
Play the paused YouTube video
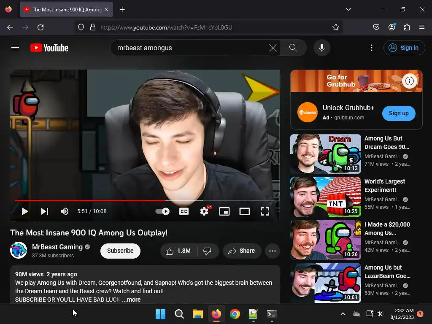[x=25, y=211]
